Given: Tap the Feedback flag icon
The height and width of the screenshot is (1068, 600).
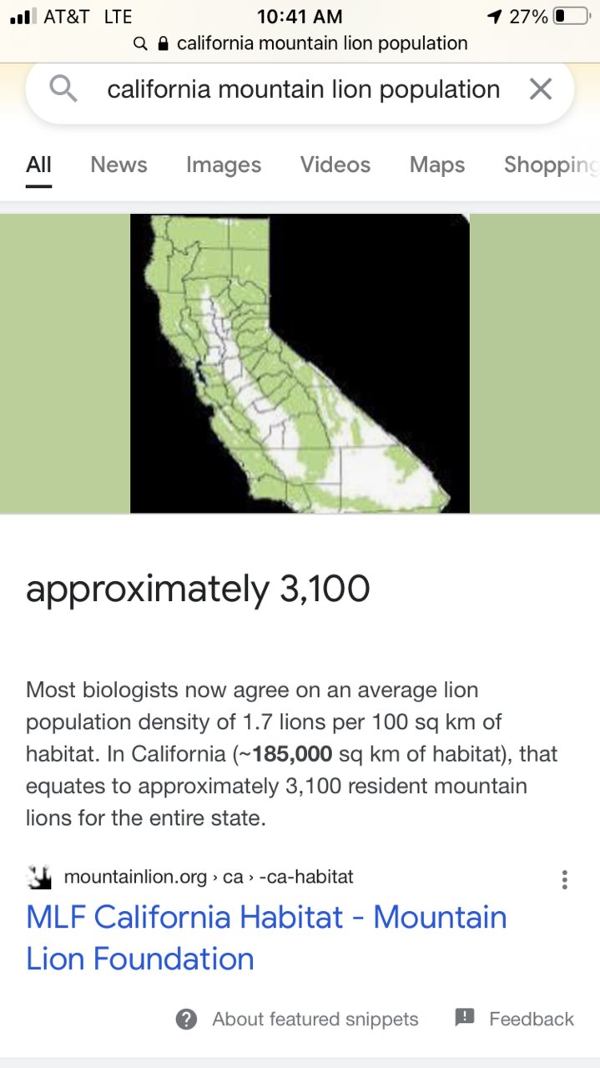Looking at the screenshot, I should click(x=465, y=1018).
